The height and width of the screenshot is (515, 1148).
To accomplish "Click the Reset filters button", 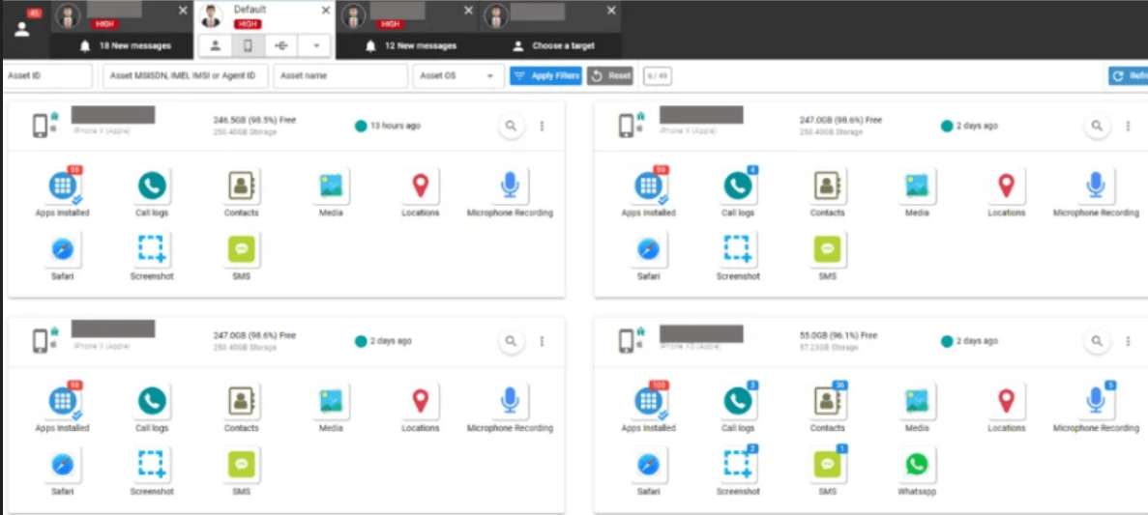I will click(x=610, y=75).
